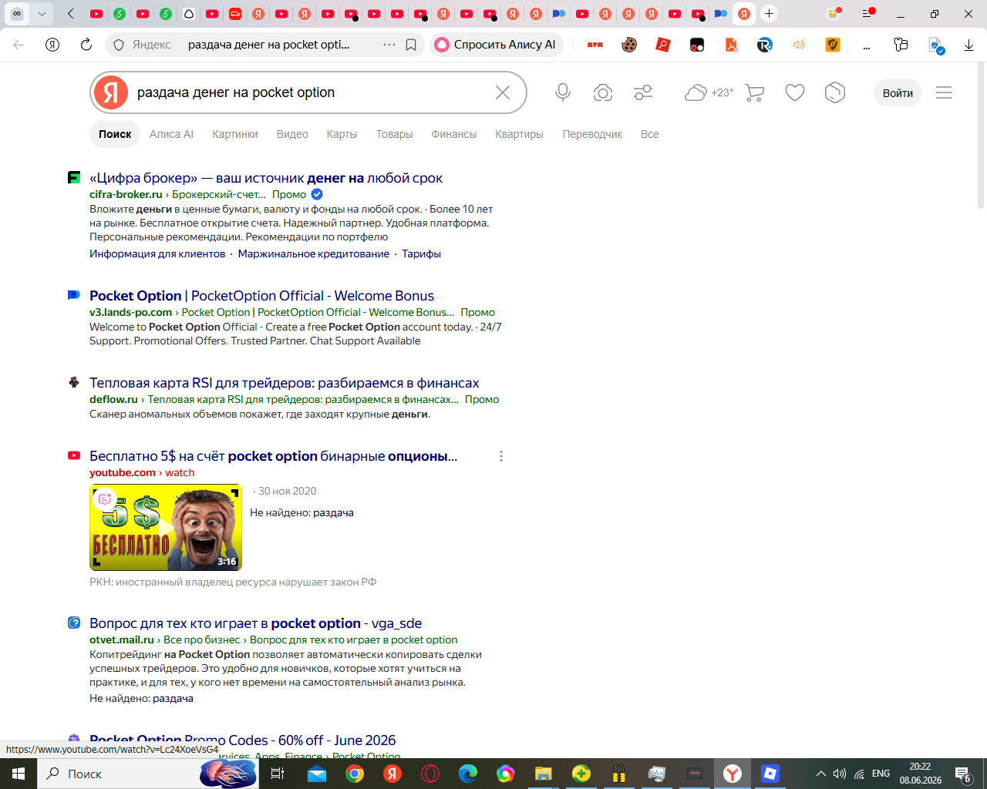This screenshot has height=789, width=987.
Task: Play the БЕСПЛАТНО 5$ video thumbnail
Action: pyautogui.click(x=166, y=528)
